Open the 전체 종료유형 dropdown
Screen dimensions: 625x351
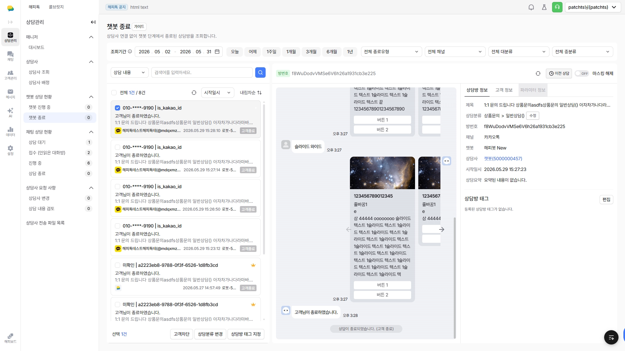391,52
